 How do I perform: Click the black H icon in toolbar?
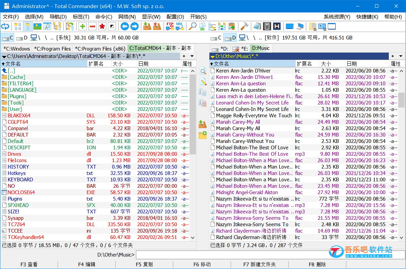[x=277, y=26]
